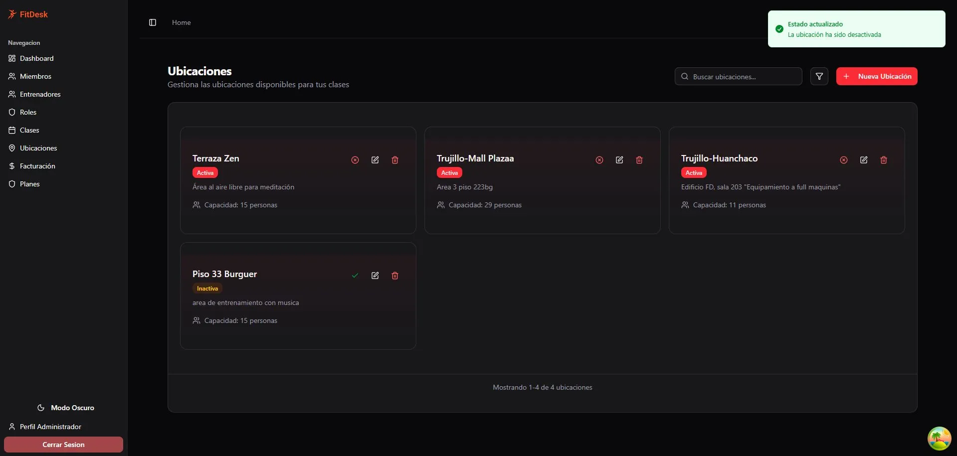Edit the Terraza Zen location

(x=375, y=160)
